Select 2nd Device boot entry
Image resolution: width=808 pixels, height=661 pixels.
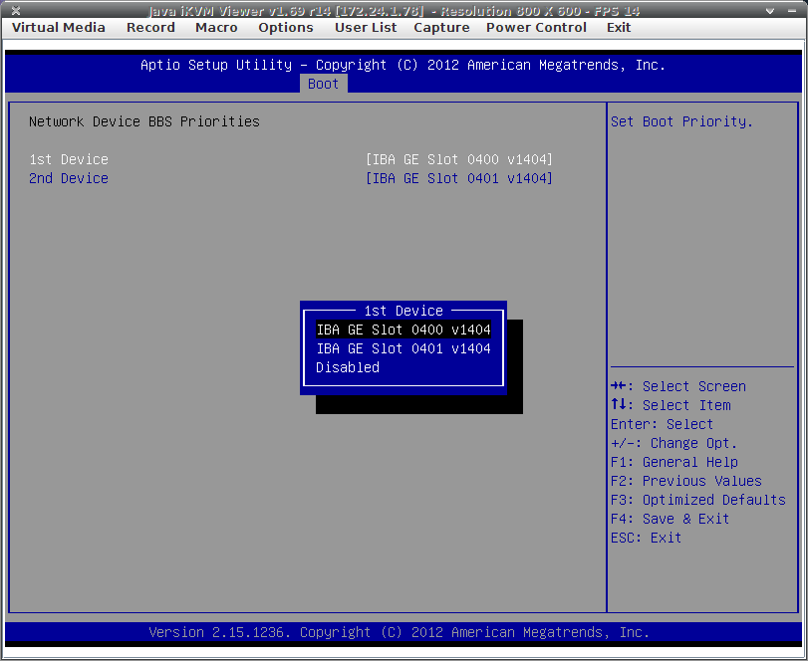69,178
